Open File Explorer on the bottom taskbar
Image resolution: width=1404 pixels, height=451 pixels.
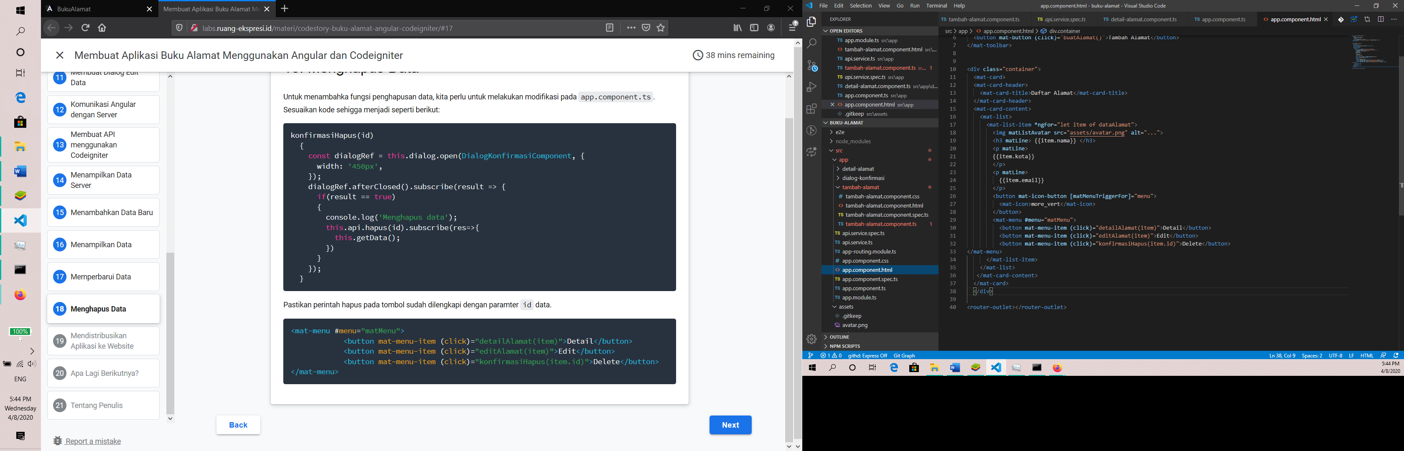coord(934,368)
